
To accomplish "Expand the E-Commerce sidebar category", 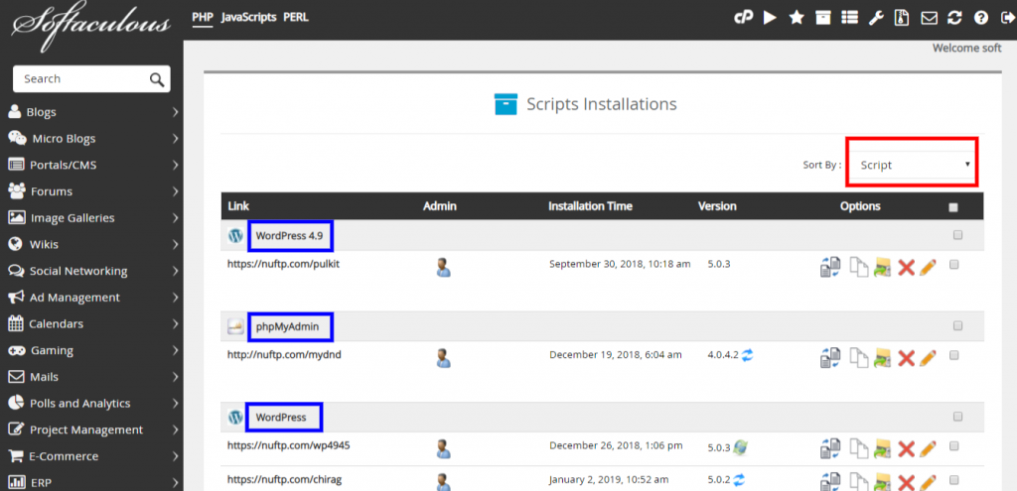I will pyautogui.click(x=91, y=456).
